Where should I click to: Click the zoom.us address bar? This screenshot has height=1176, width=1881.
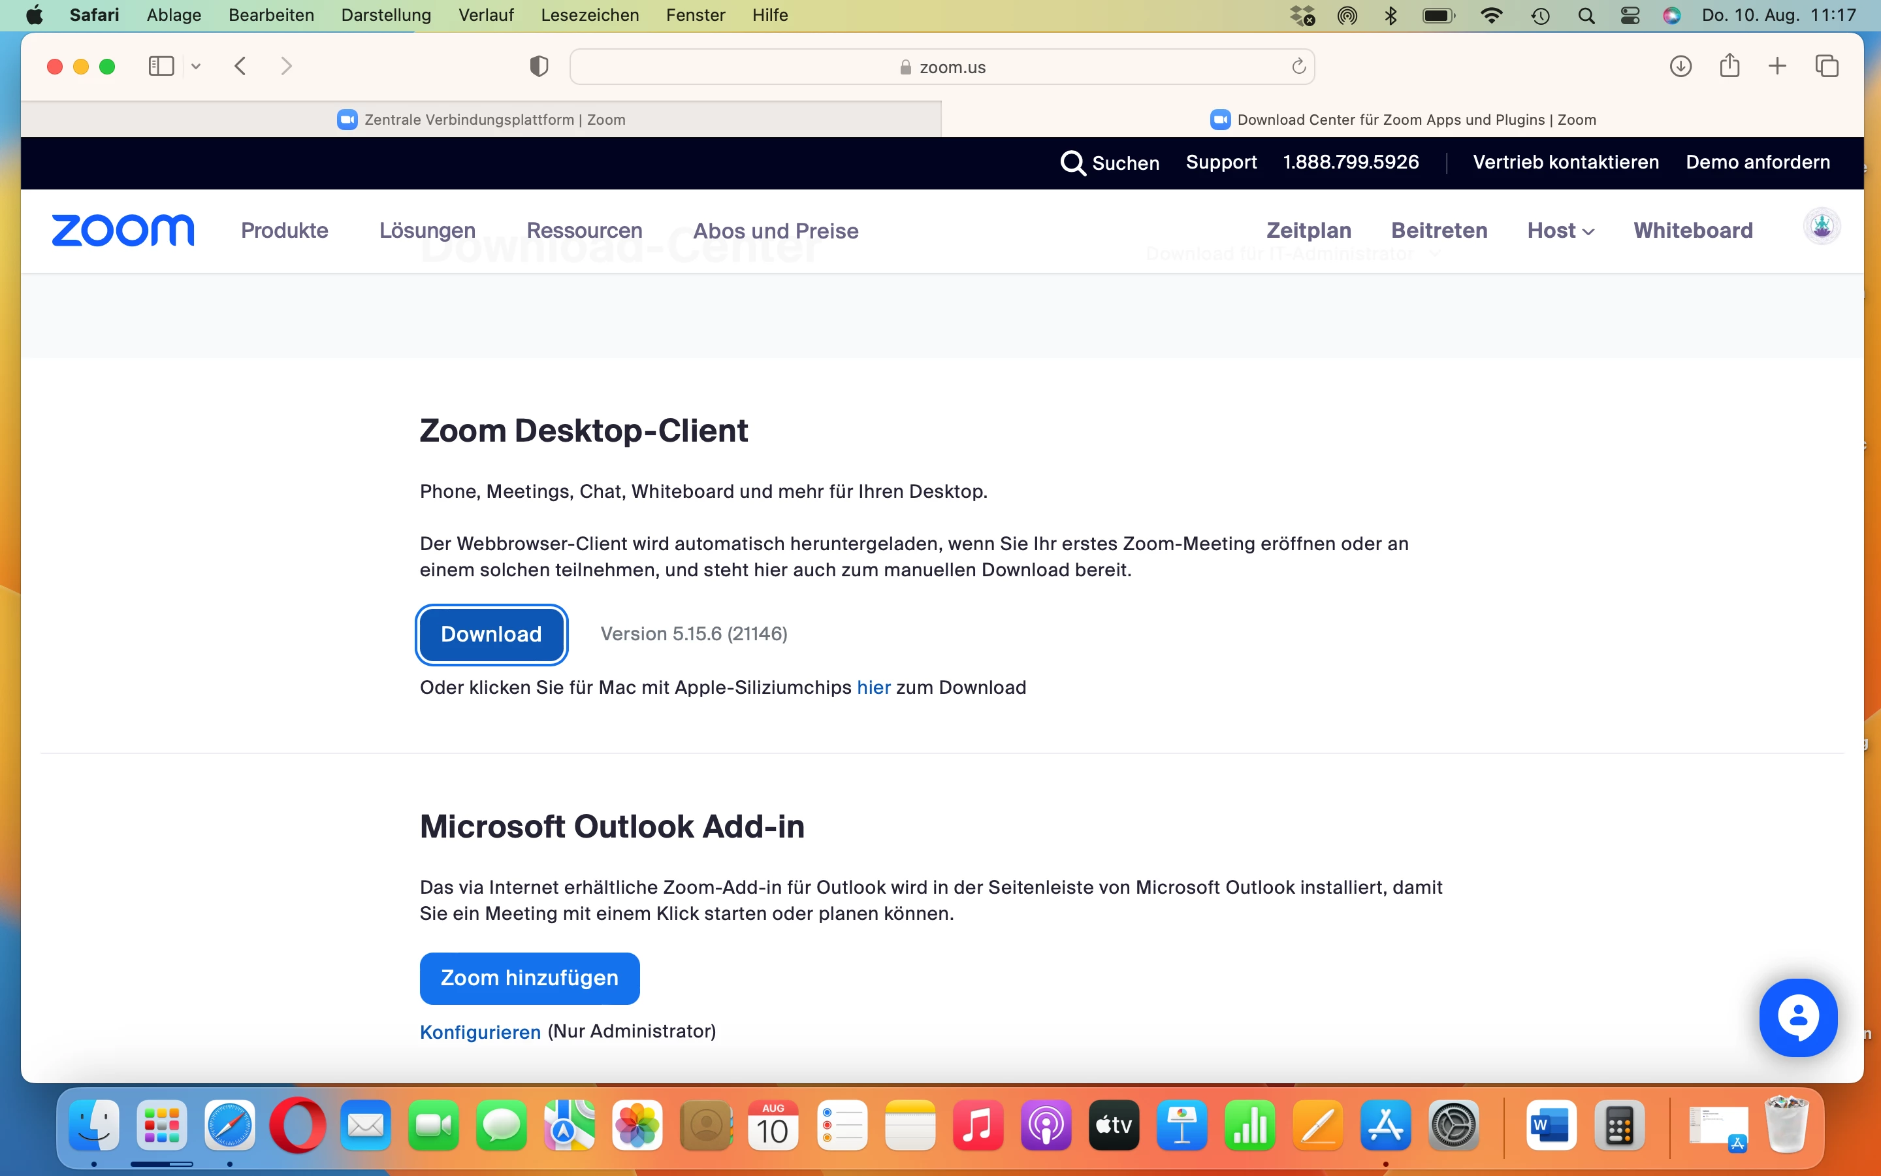click(942, 67)
